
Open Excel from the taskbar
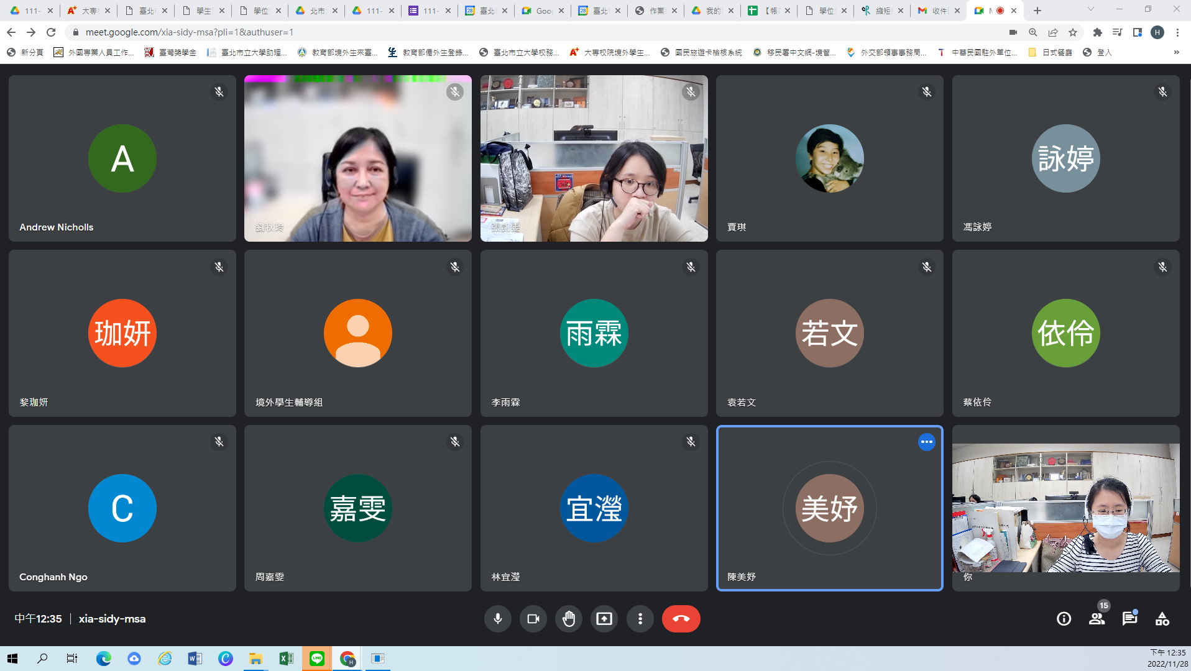286,659
